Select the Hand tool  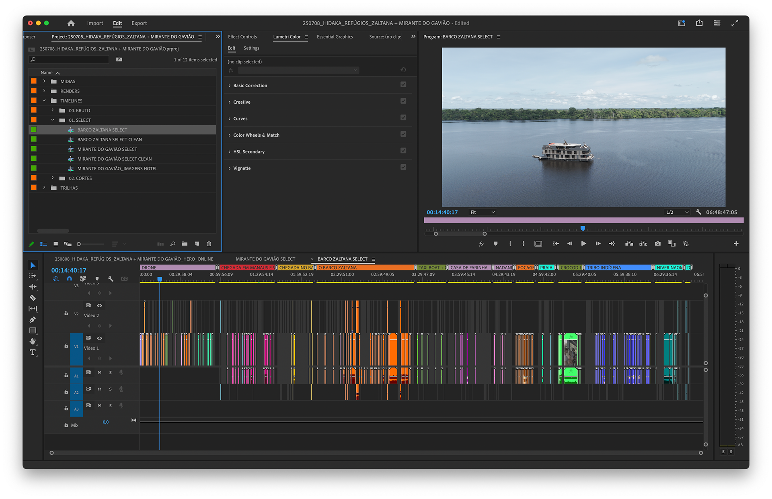click(x=33, y=342)
